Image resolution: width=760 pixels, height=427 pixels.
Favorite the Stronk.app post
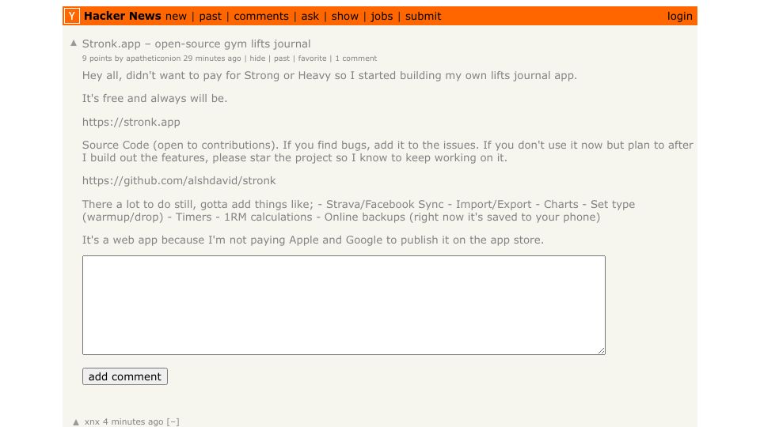pos(312,58)
